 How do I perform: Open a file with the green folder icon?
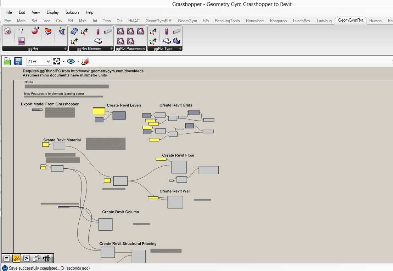pos(7,61)
